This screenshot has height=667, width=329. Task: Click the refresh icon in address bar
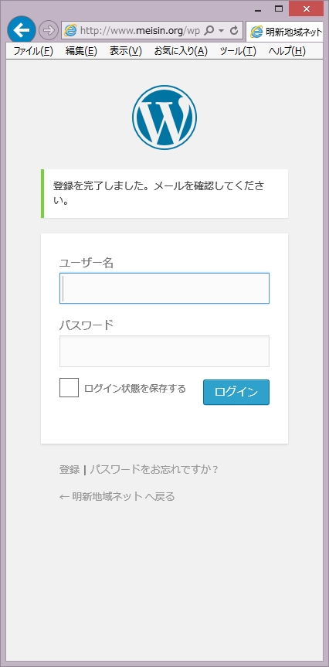[234, 31]
